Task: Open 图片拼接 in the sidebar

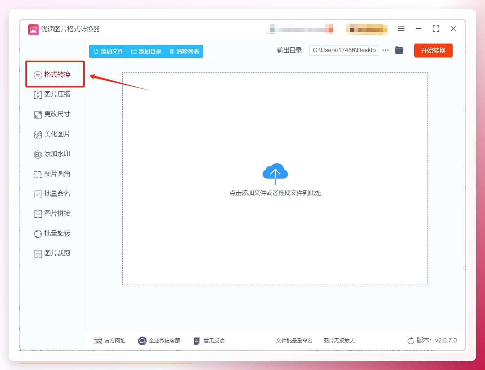Action: [52, 214]
